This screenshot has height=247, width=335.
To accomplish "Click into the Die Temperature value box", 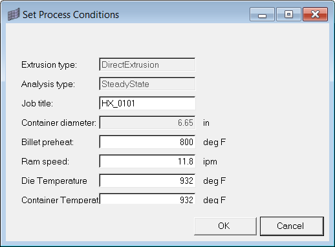I will point(147,181).
